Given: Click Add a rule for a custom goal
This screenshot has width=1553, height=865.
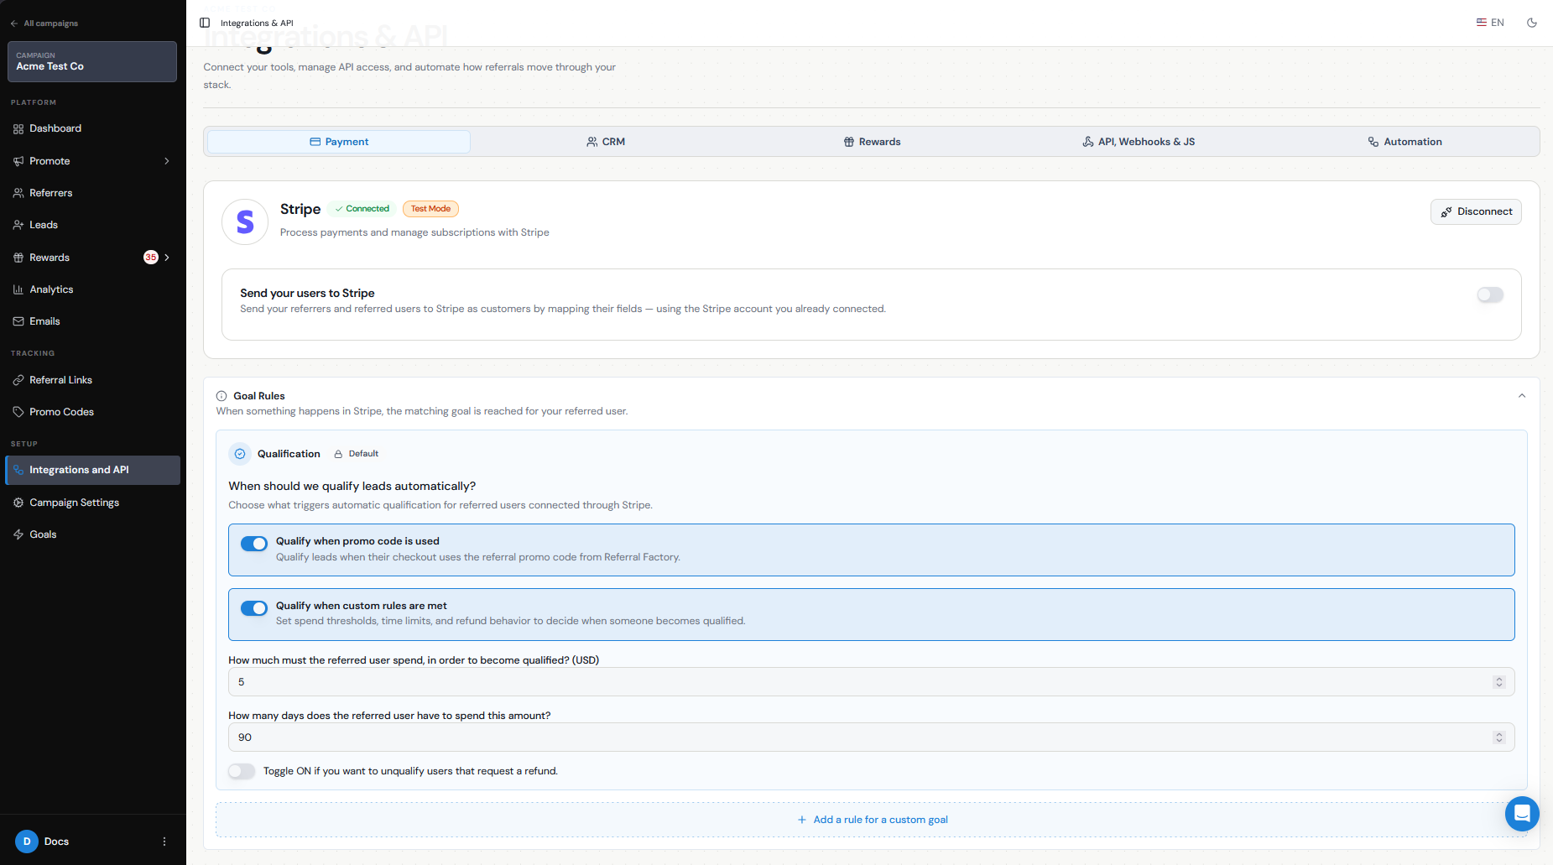Looking at the screenshot, I should [x=872, y=820].
